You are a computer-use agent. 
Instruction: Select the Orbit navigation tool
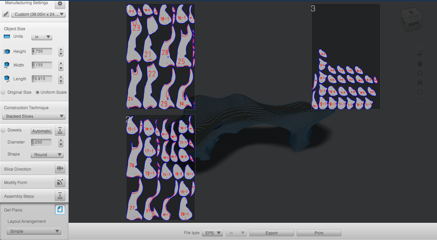coord(420,54)
